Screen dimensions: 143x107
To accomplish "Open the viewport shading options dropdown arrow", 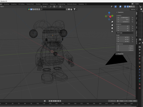I will click(136, 7).
